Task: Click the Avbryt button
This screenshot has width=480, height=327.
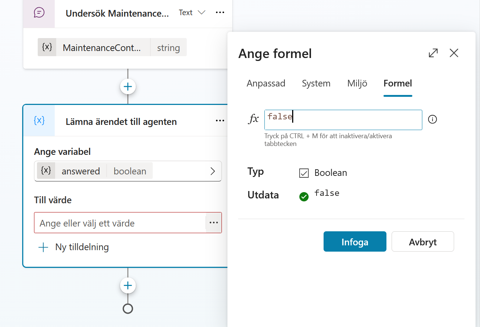Action: [423, 242]
